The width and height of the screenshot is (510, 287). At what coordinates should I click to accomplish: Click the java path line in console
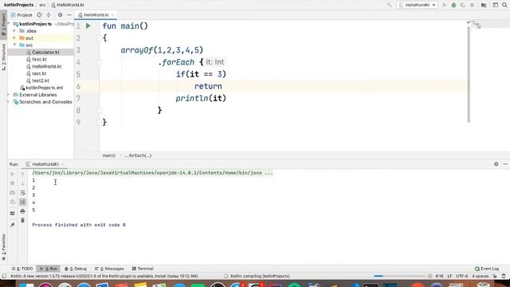pos(152,173)
